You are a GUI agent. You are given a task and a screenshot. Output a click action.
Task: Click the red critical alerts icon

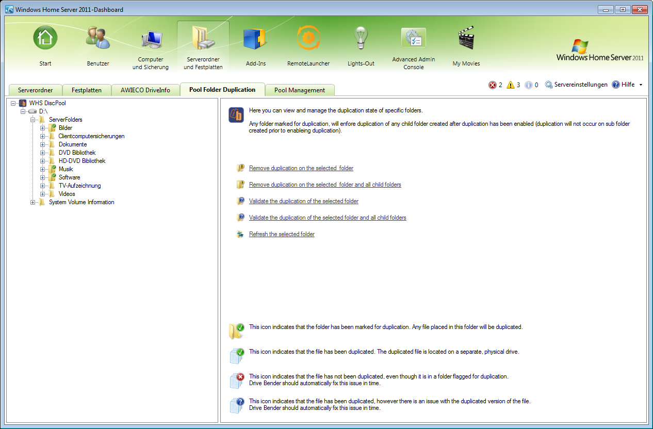493,85
